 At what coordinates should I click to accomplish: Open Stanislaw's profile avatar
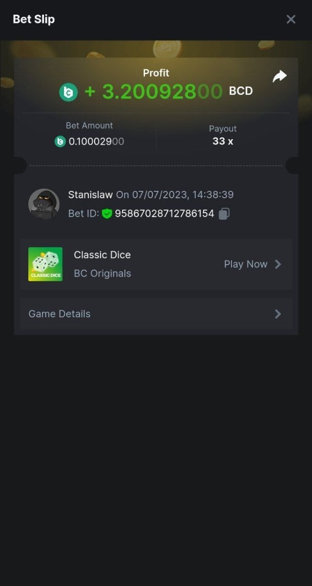(44, 204)
